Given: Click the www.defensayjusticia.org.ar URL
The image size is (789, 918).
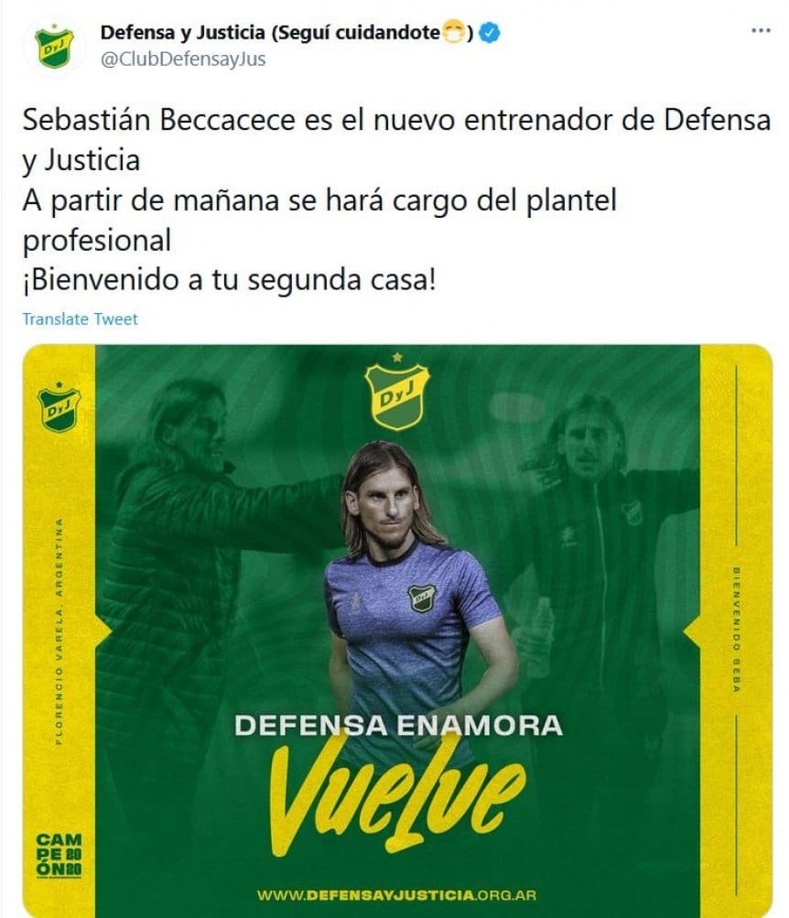Looking at the screenshot, I should (396, 895).
